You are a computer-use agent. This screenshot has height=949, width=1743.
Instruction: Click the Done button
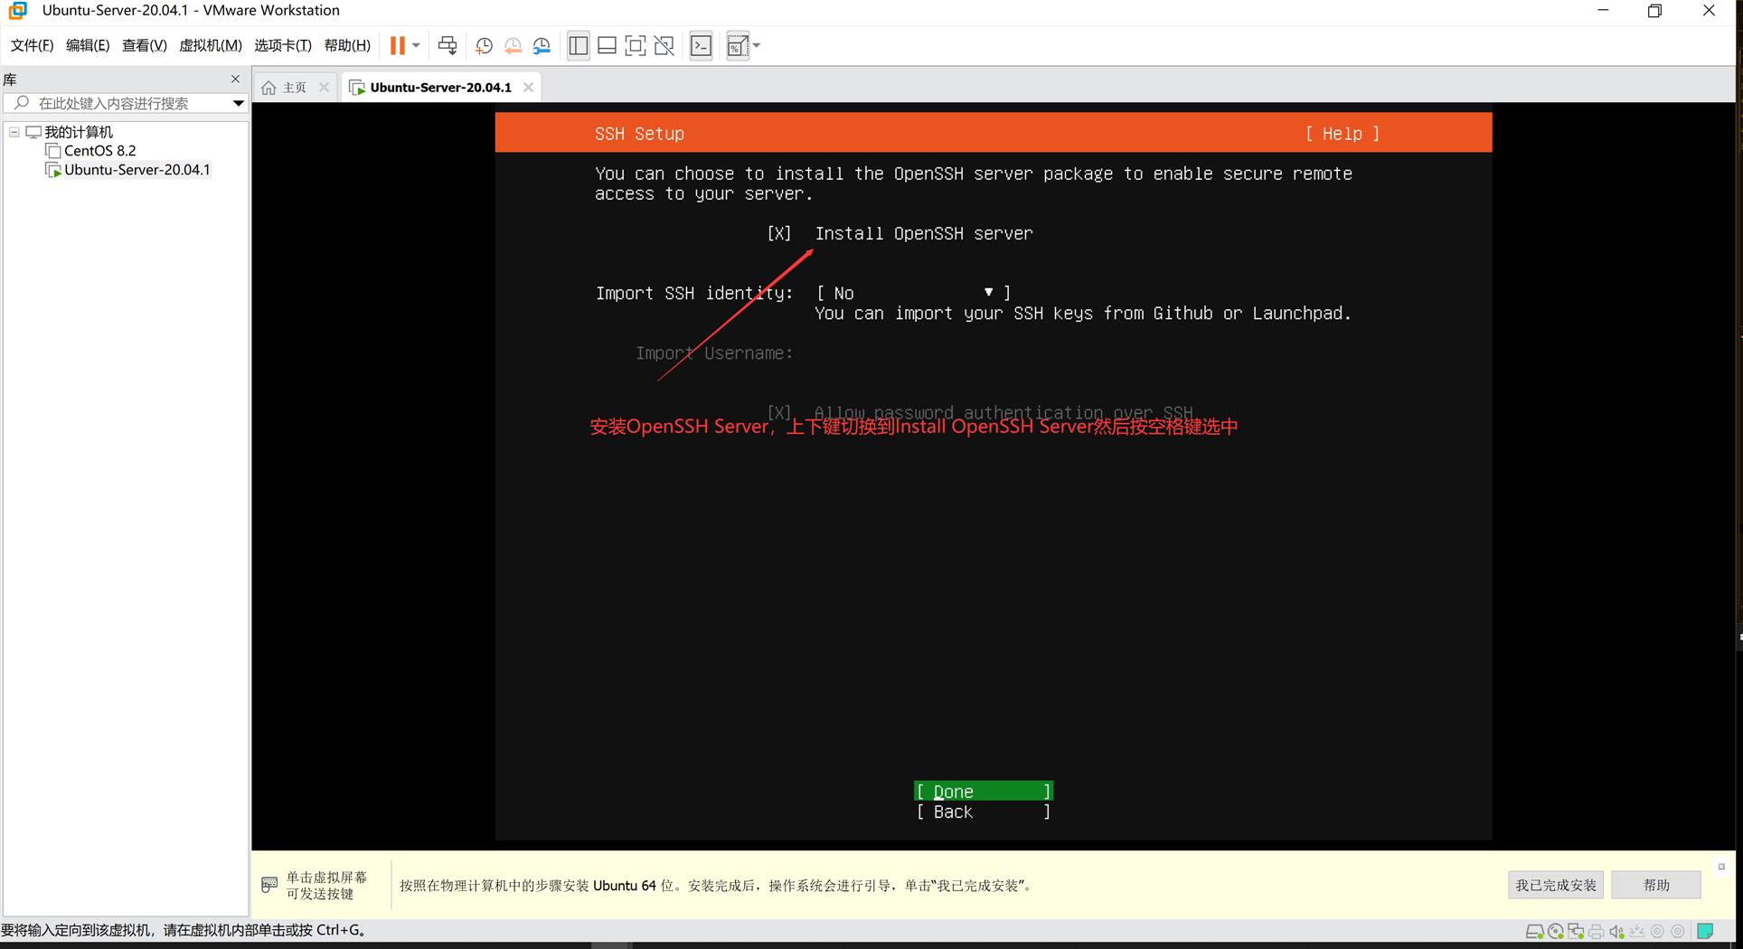[984, 792]
